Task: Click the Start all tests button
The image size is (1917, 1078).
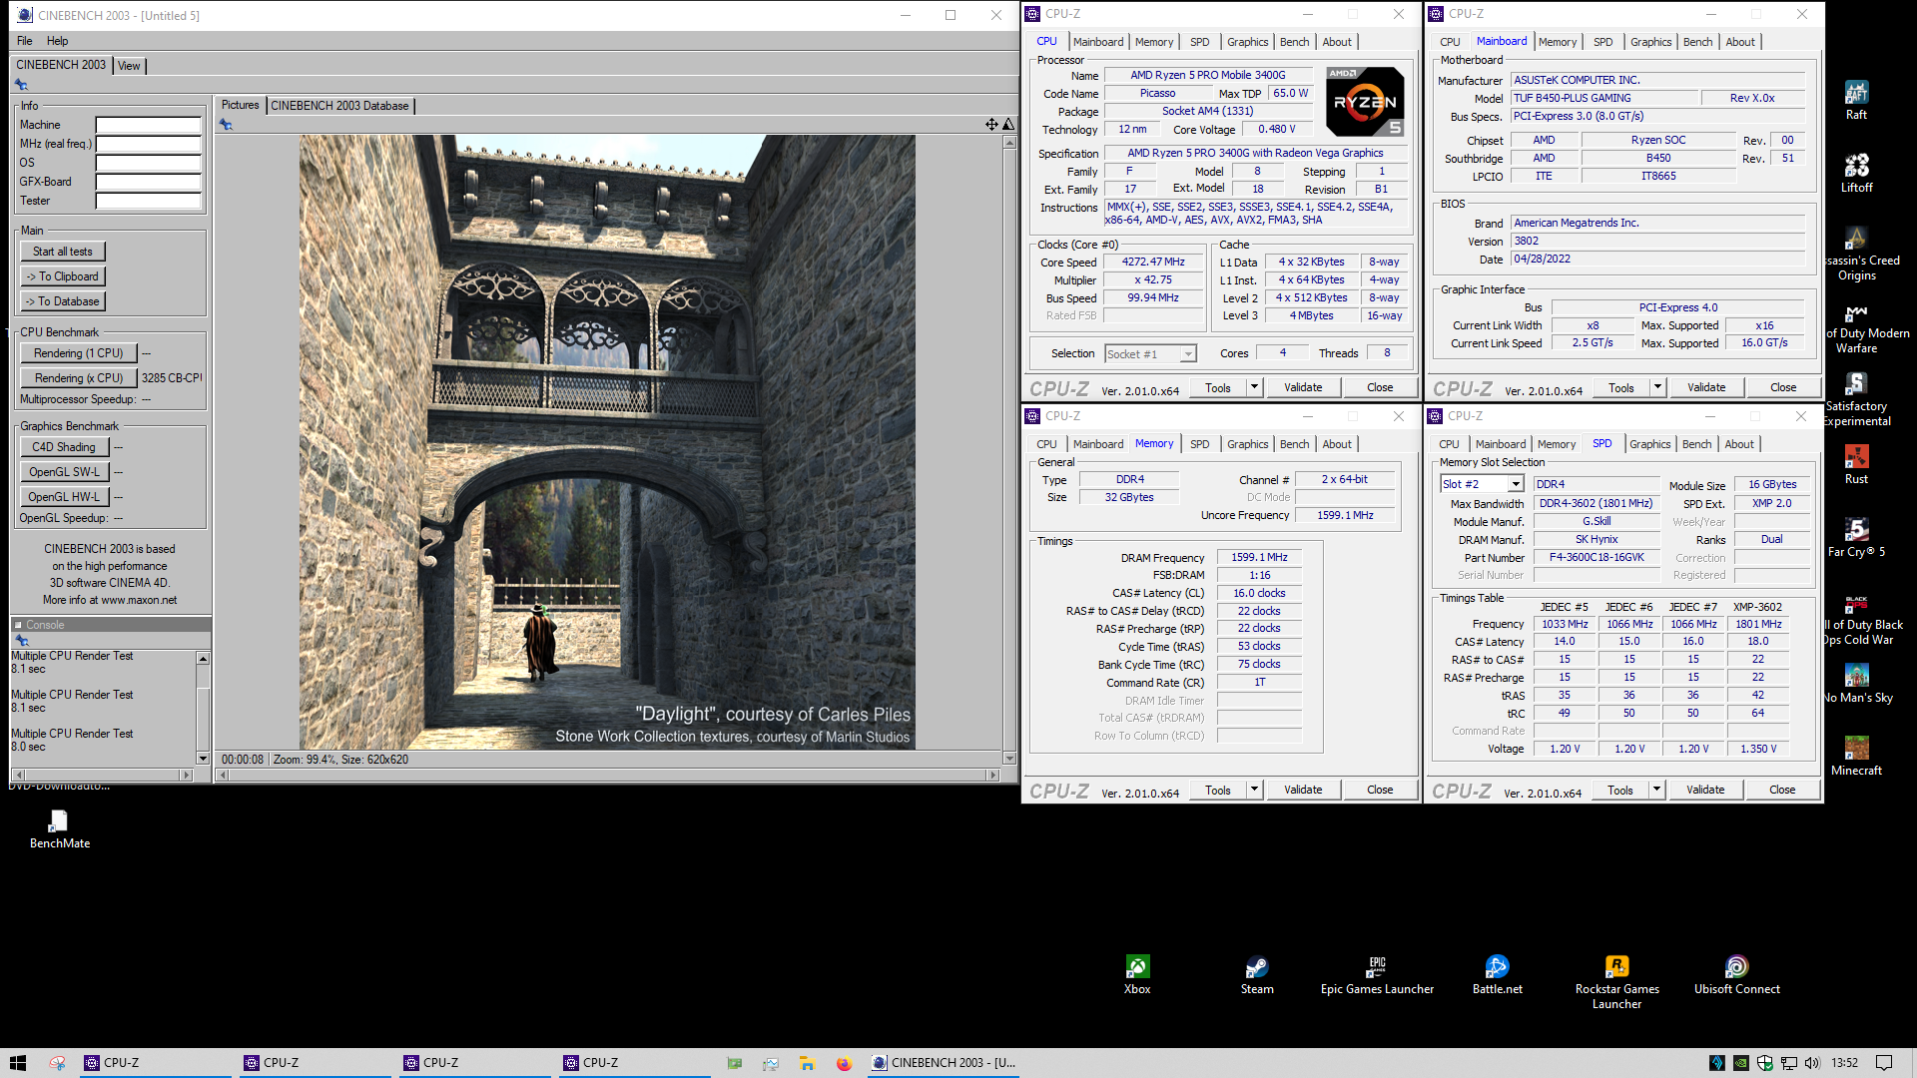Action: pos(63,252)
